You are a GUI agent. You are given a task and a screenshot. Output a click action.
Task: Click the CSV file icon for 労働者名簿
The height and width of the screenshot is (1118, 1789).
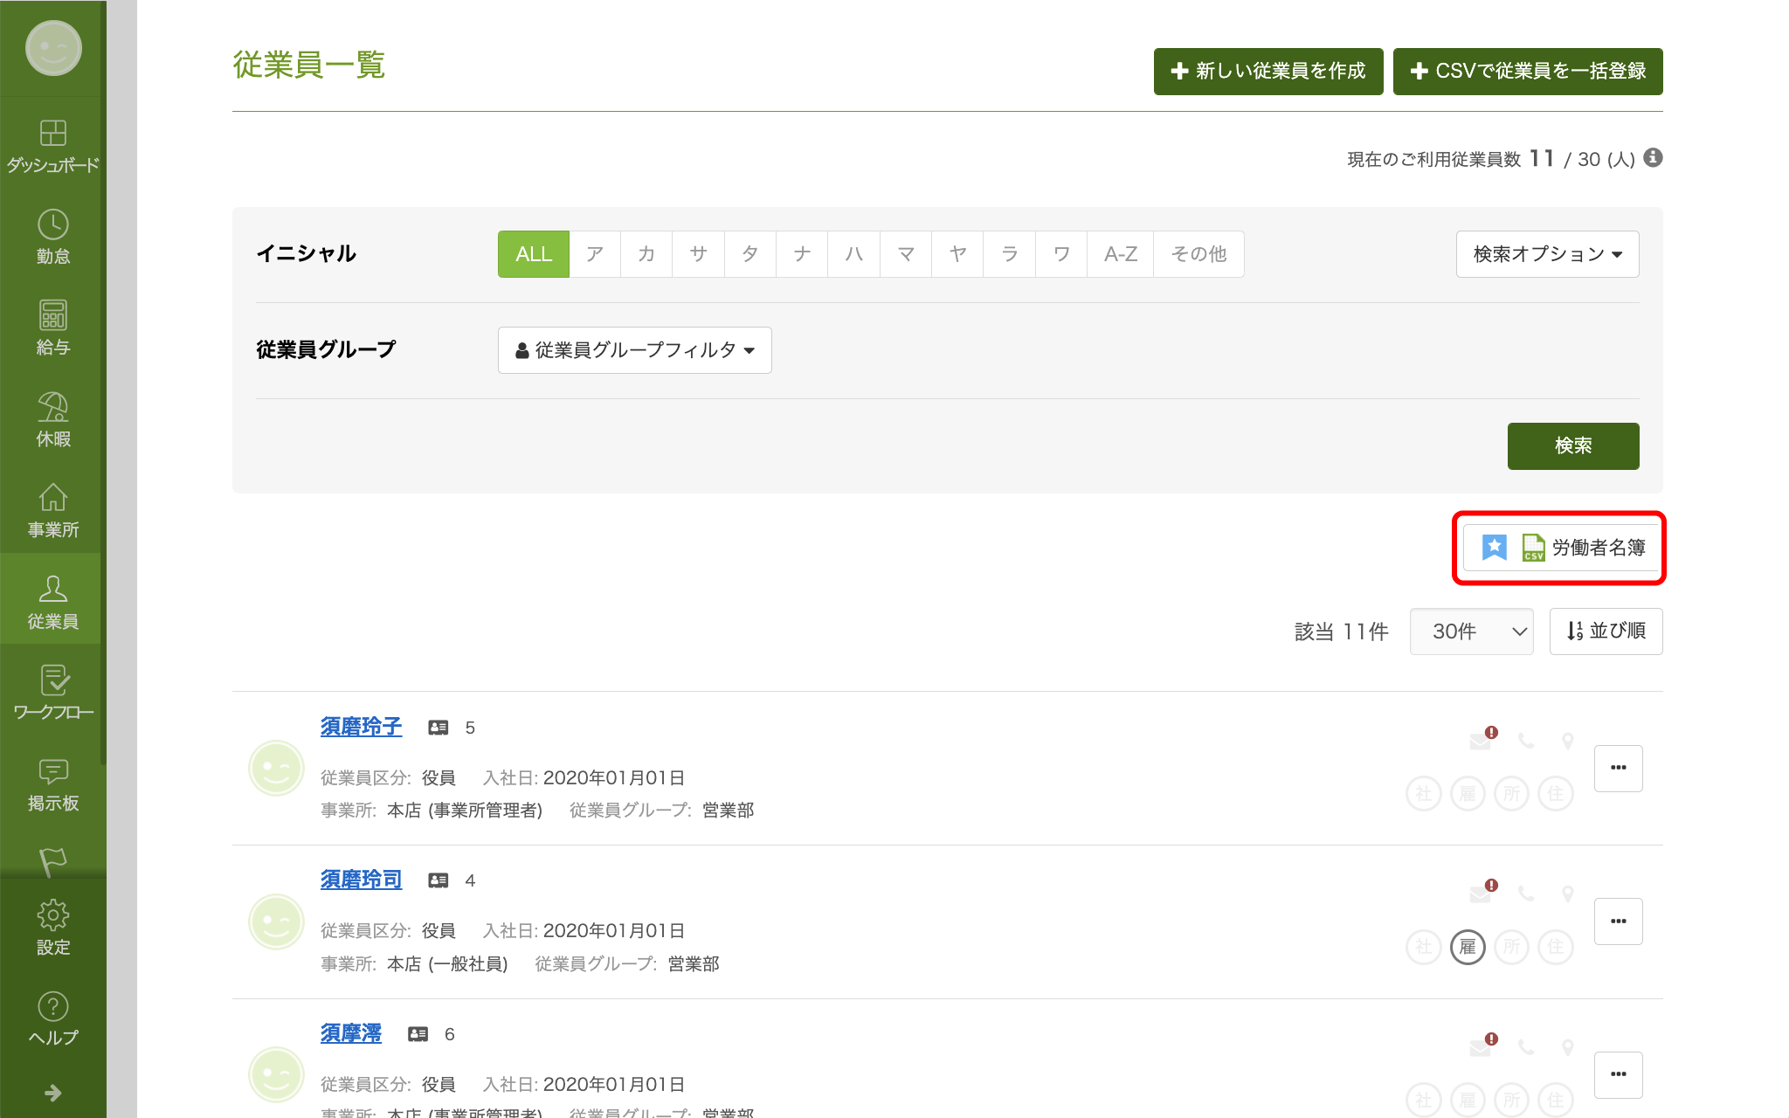(x=1533, y=548)
